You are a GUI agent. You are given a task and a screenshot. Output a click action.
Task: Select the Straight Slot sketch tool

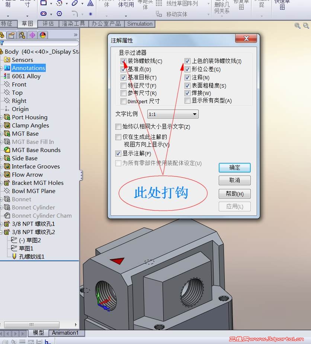point(44,14)
